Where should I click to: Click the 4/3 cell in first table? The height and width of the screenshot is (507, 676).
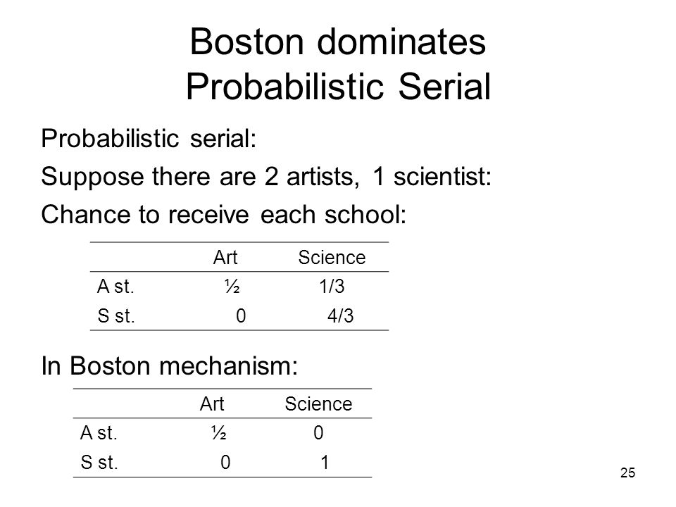click(340, 316)
